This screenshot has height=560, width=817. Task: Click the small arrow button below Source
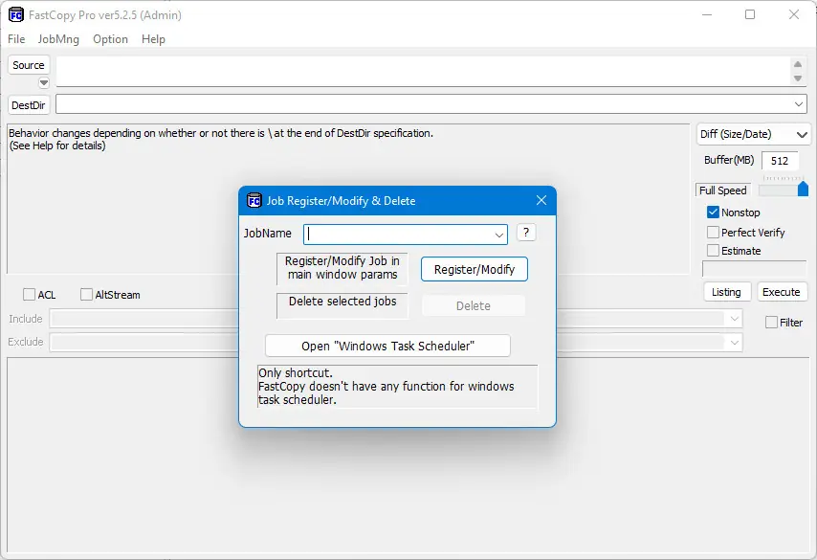click(x=44, y=83)
